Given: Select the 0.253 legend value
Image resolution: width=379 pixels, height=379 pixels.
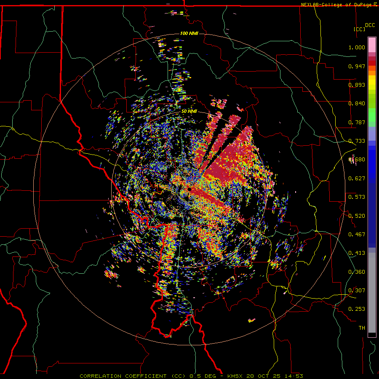Looking at the screenshot, I should [357, 309].
